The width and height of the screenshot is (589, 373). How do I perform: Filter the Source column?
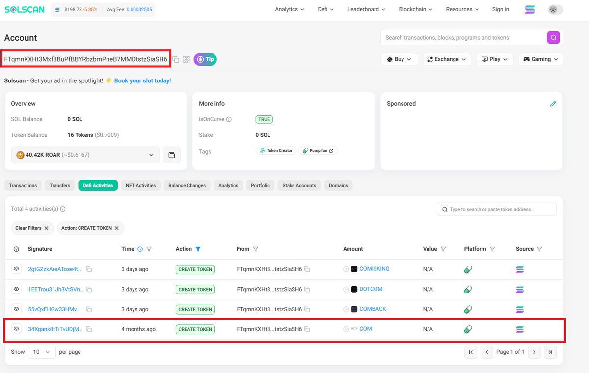539,249
